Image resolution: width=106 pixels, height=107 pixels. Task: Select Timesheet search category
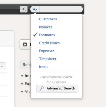tap(48, 59)
